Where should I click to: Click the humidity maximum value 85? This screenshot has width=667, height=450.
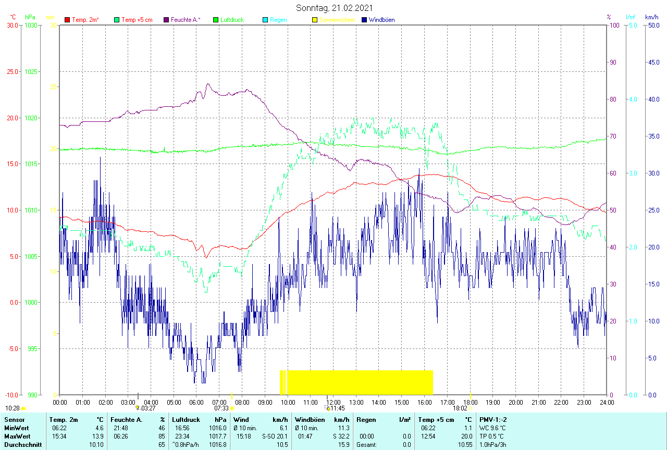pos(162,436)
